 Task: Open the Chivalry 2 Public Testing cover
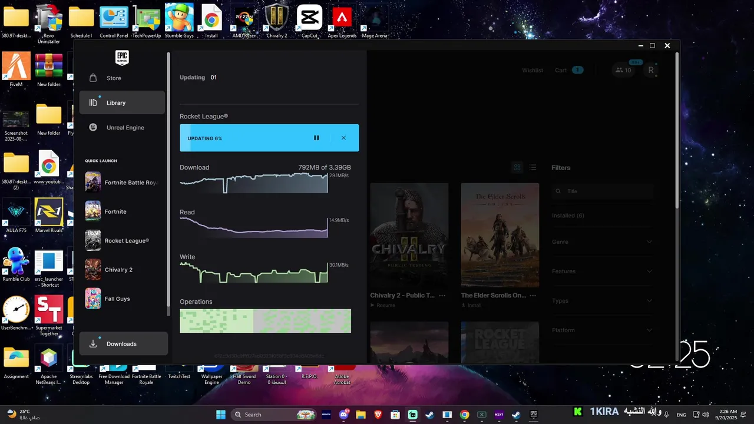[x=409, y=235]
